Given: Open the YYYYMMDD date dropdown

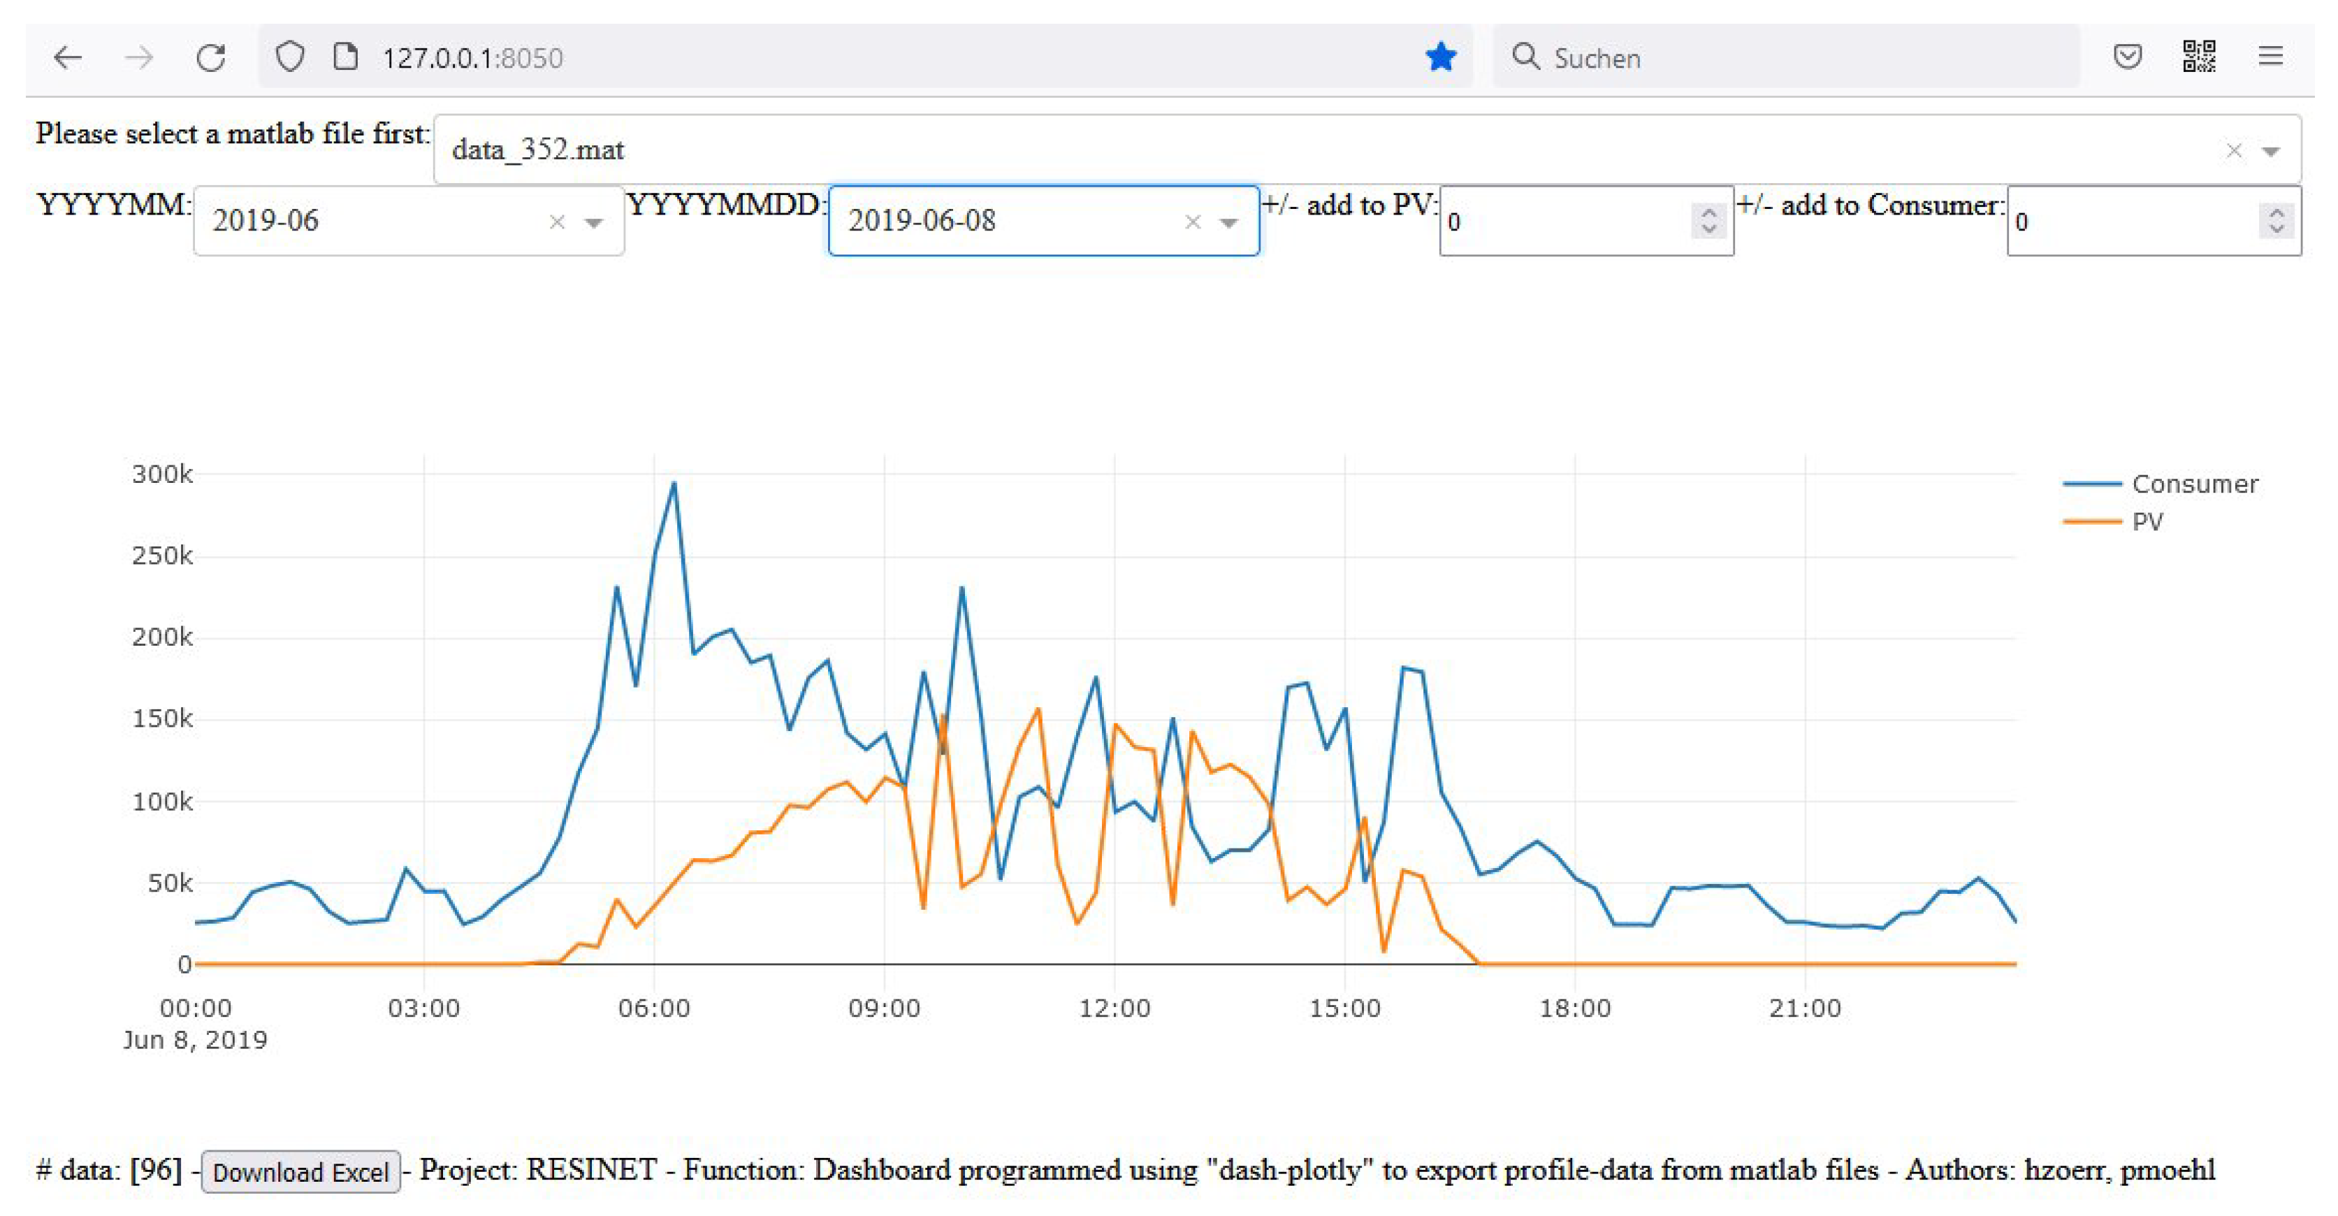Looking at the screenshot, I should (x=1228, y=222).
